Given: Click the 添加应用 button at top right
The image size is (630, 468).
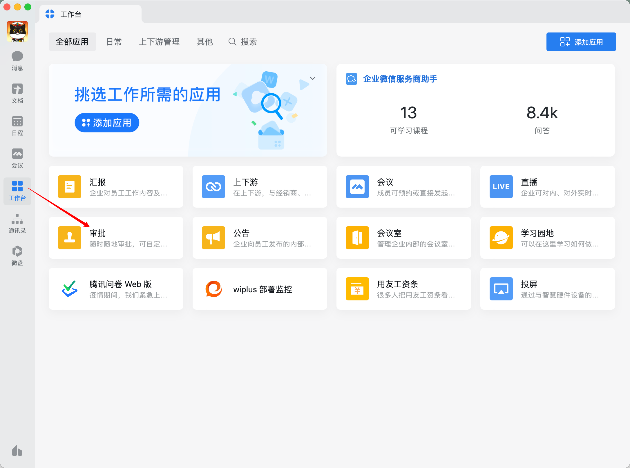Looking at the screenshot, I should point(581,41).
